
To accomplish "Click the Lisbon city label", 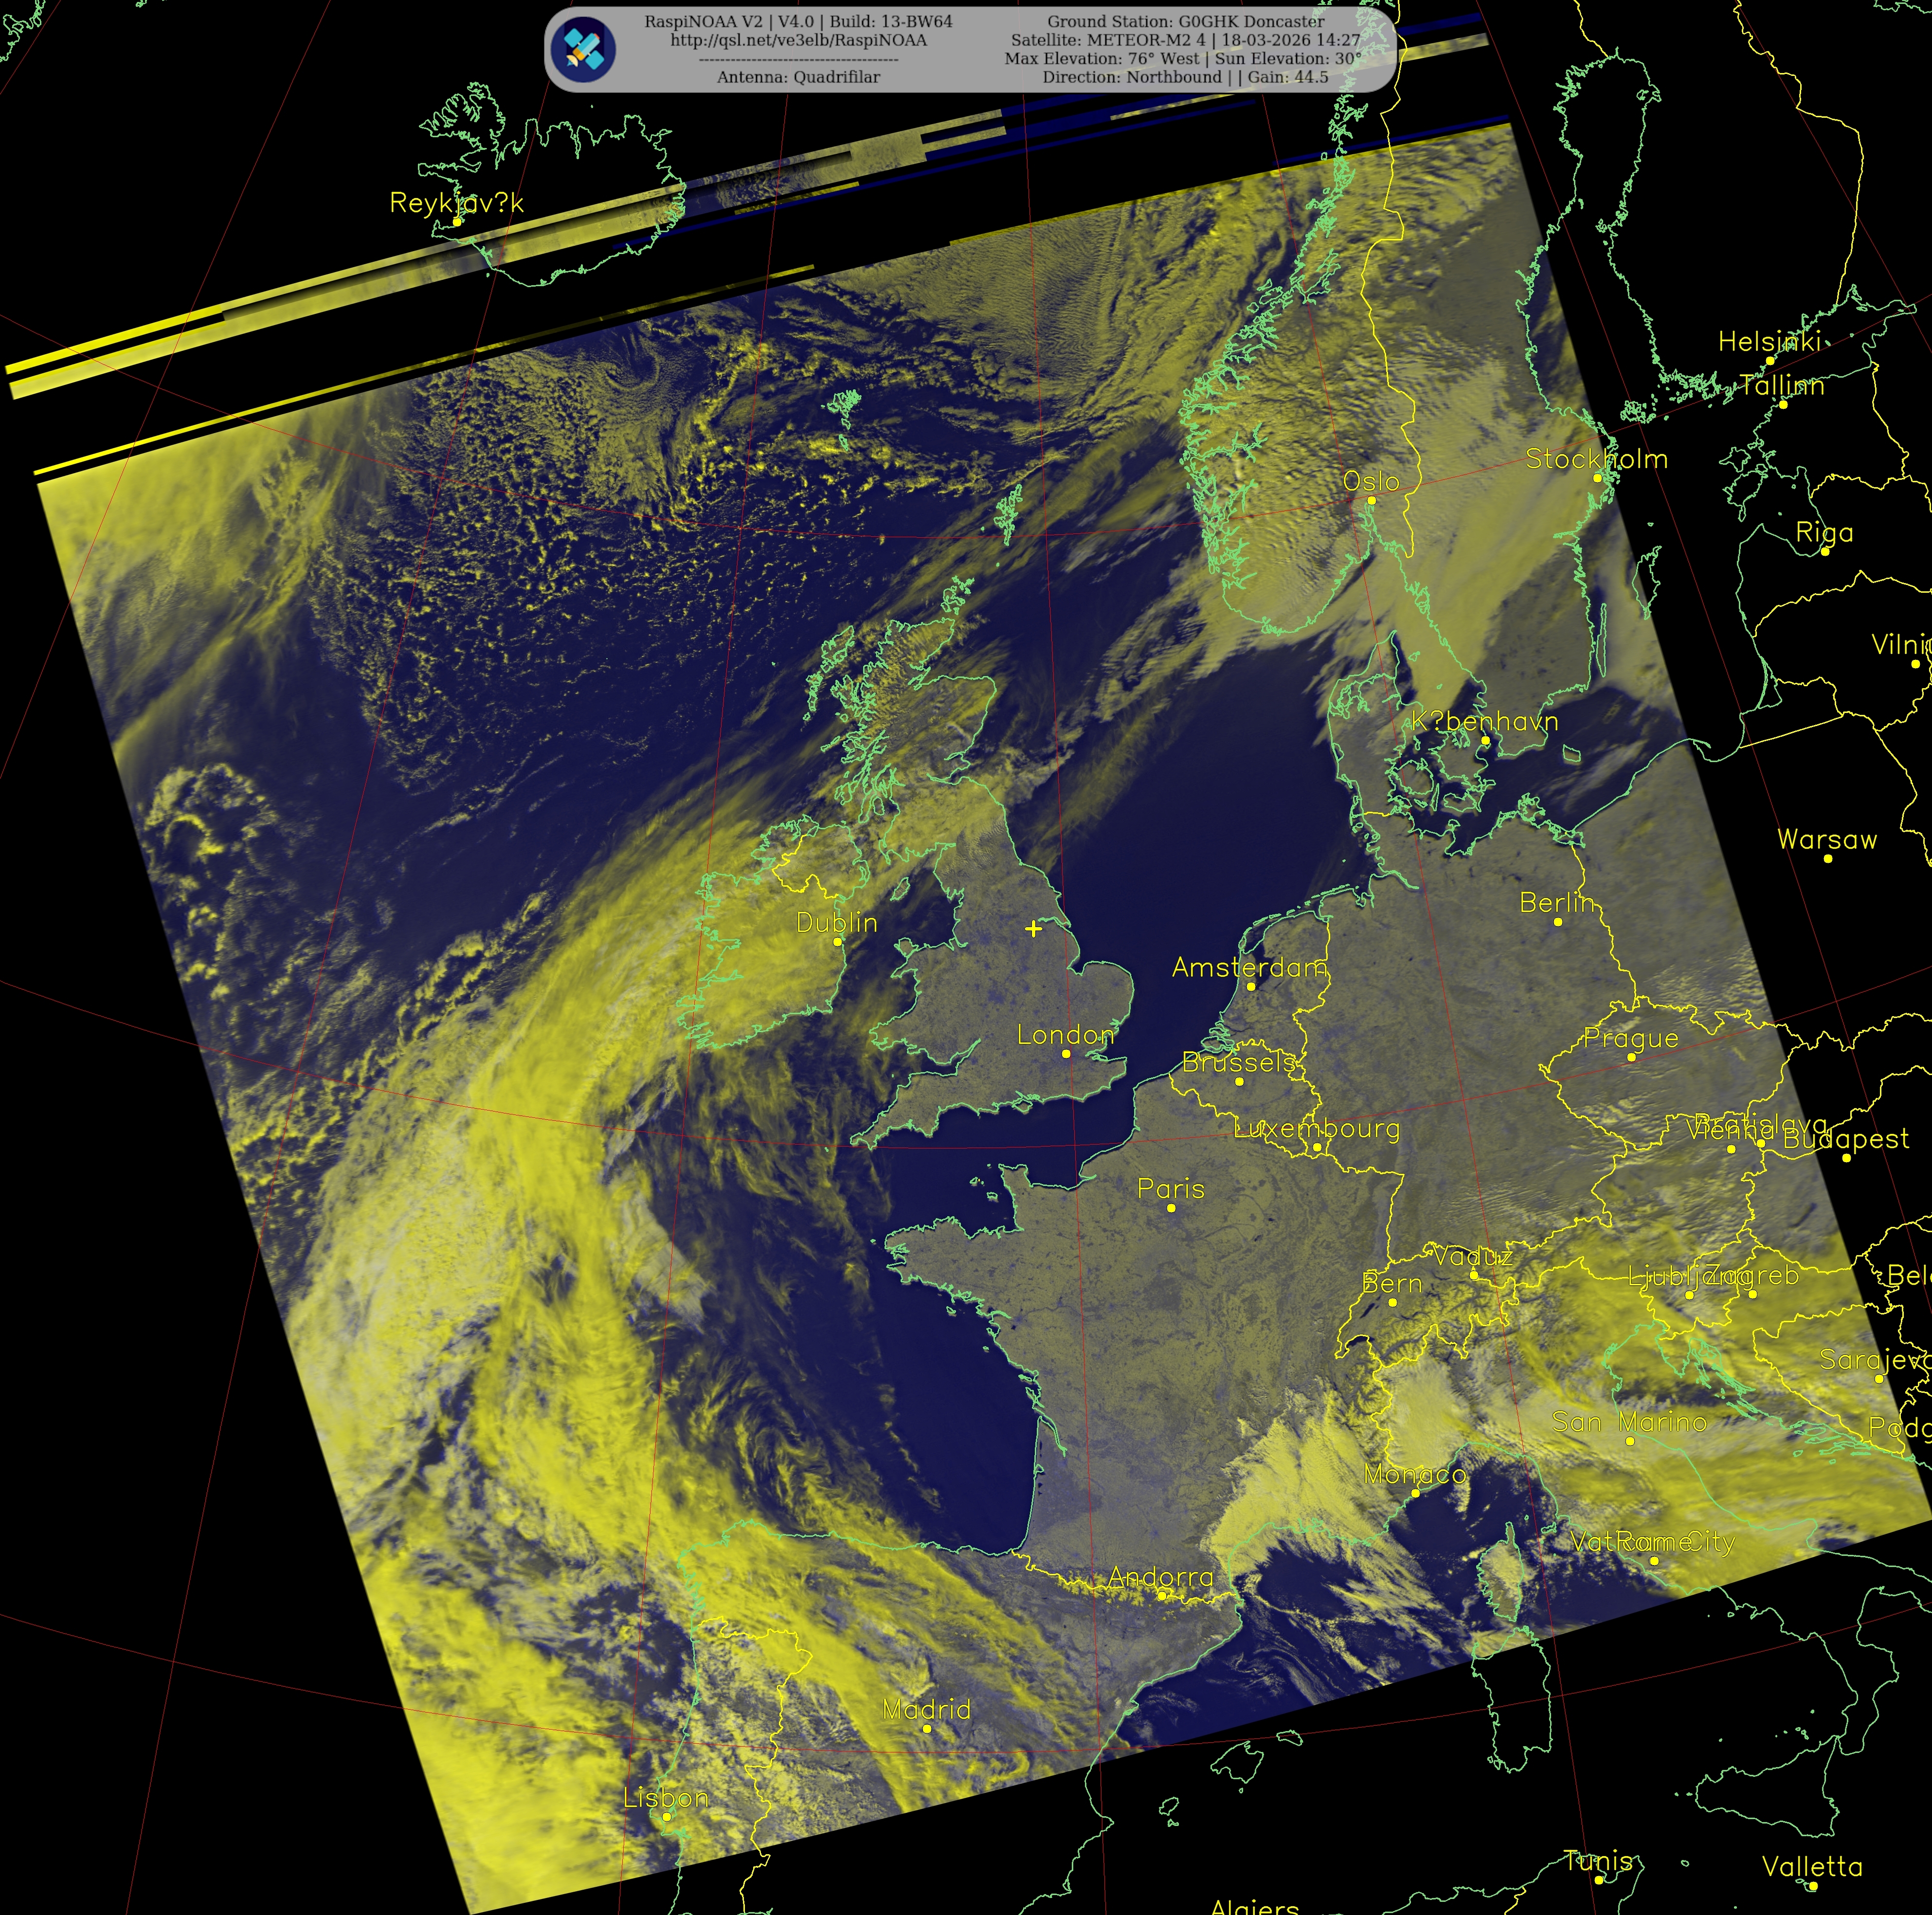I will click(665, 1797).
